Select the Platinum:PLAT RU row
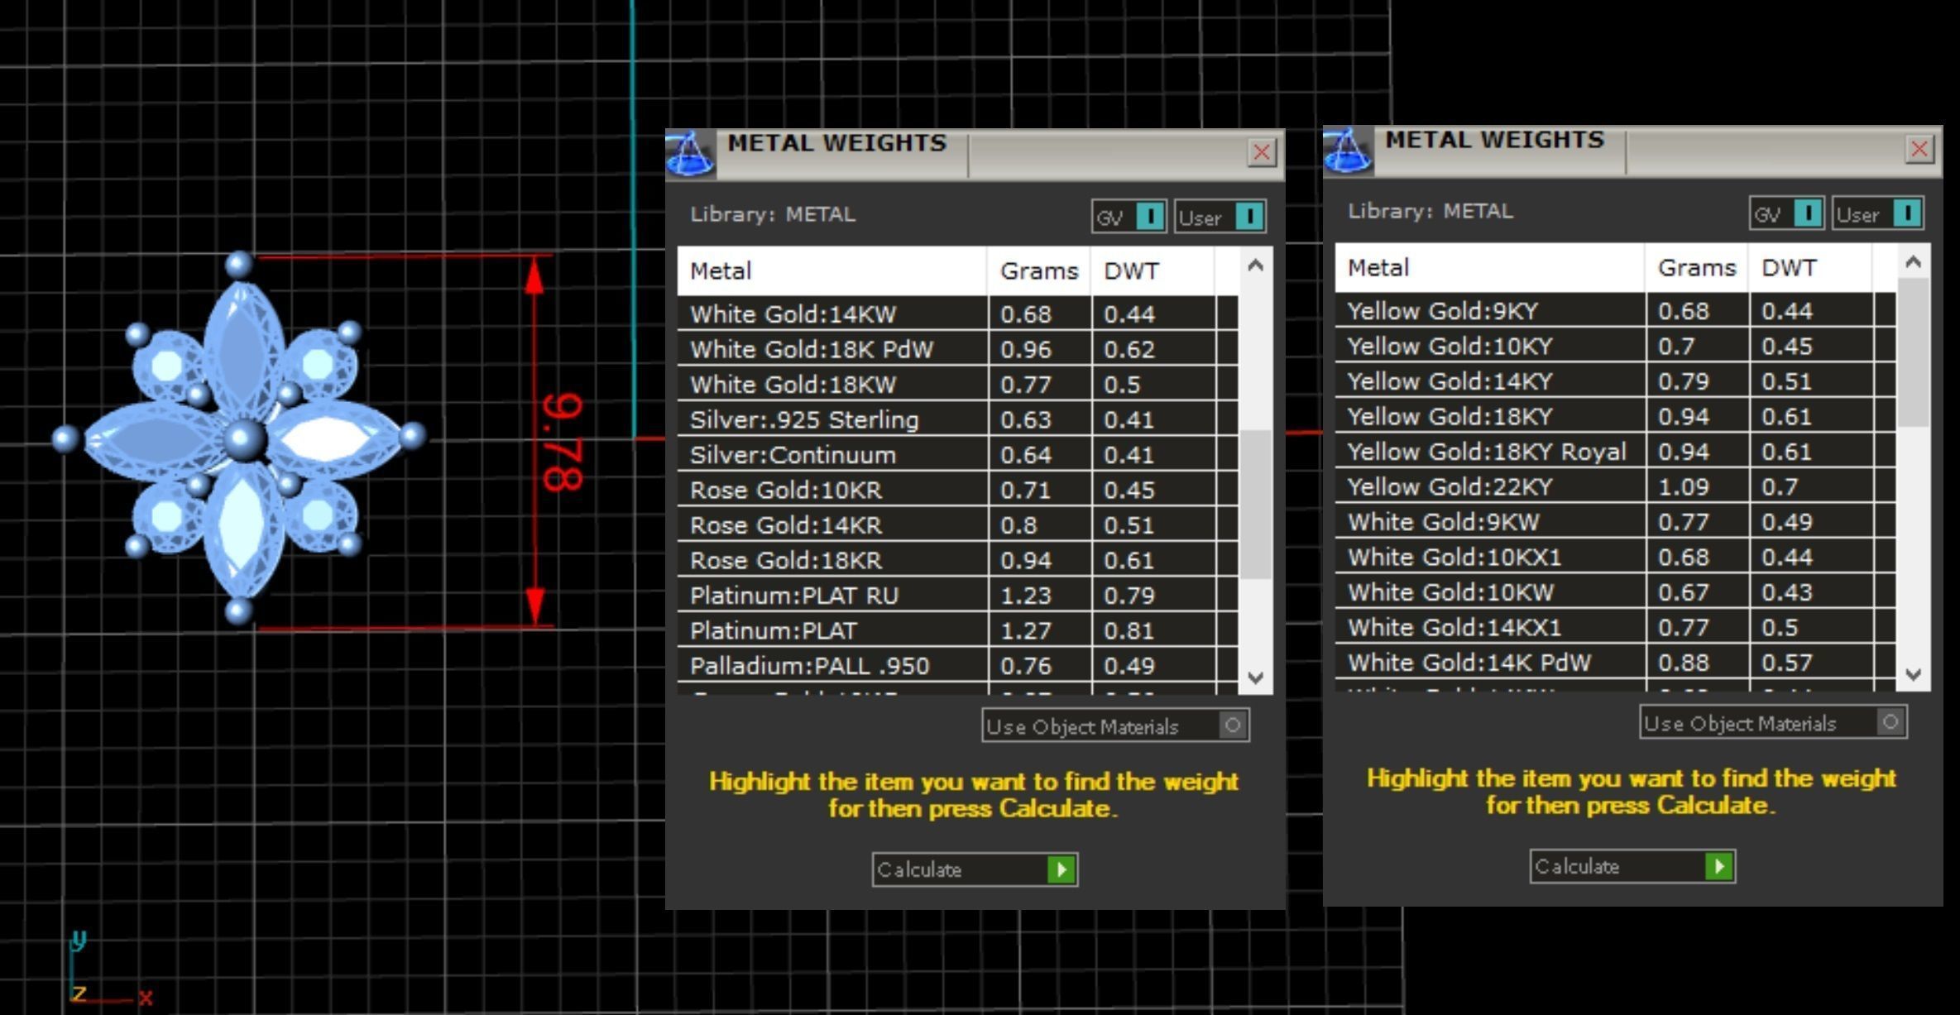Viewport: 1960px width, 1015px height. 793,596
